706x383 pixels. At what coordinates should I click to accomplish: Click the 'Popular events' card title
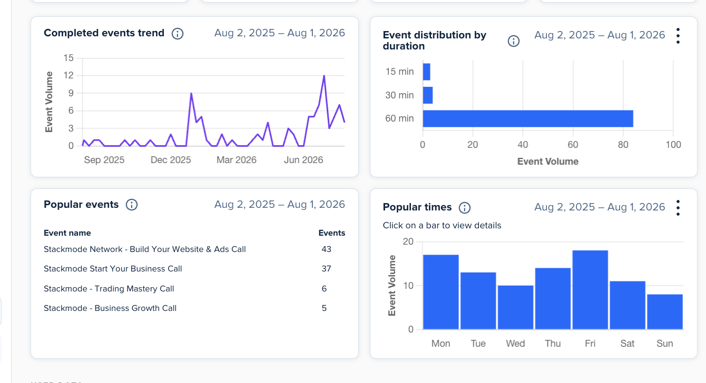81,205
